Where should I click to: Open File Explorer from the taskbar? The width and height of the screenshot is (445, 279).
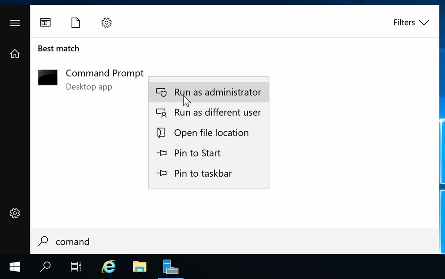pyautogui.click(x=139, y=267)
